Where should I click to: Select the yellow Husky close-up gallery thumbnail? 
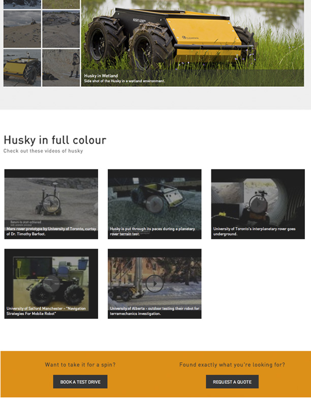point(22,68)
